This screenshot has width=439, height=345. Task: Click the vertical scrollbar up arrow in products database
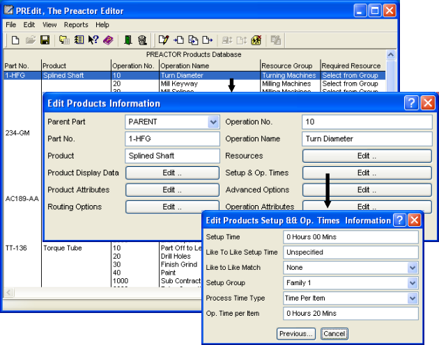click(x=390, y=54)
